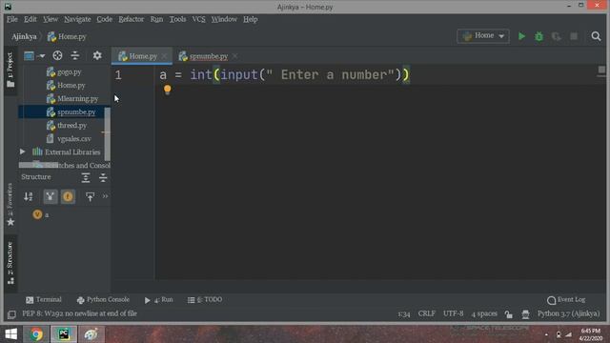Toggle the Project side tool window
The image size is (610, 343).
10,70
